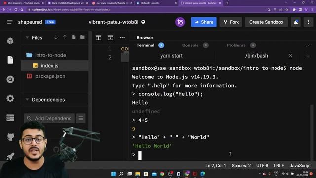
Task: Click the Free plan badge
Action: tap(50, 22)
